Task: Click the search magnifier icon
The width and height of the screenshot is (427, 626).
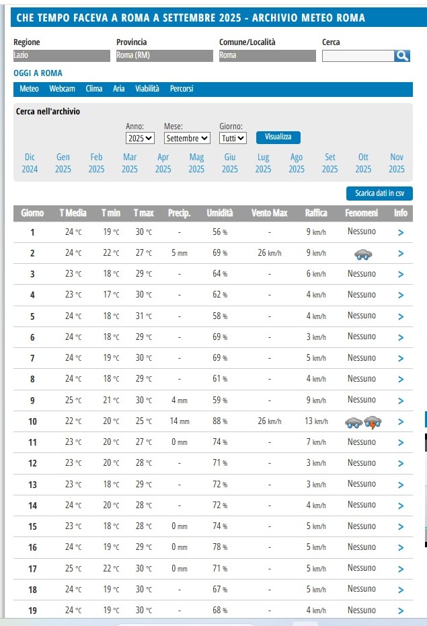Action: (x=403, y=56)
